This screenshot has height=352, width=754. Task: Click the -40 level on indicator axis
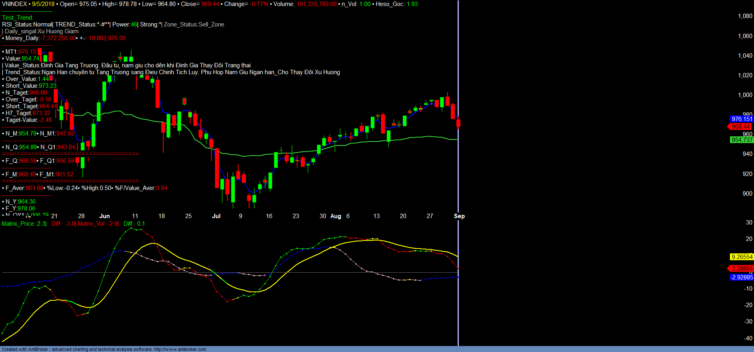[748, 338]
